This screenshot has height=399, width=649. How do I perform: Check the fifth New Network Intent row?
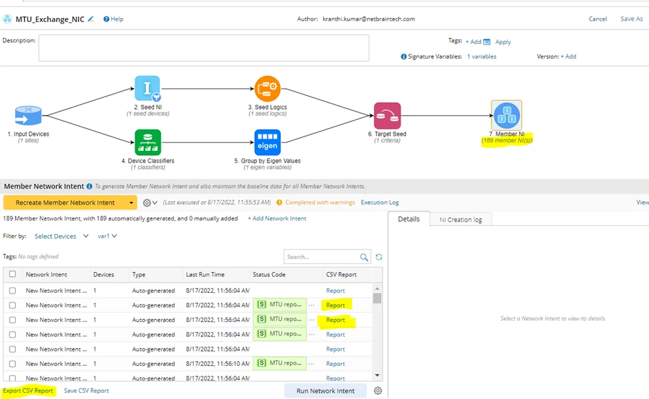12,349
